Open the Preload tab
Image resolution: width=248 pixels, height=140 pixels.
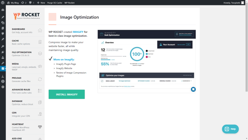[26, 80]
